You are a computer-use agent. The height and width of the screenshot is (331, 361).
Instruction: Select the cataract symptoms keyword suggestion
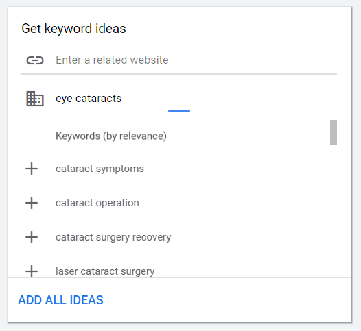click(100, 169)
